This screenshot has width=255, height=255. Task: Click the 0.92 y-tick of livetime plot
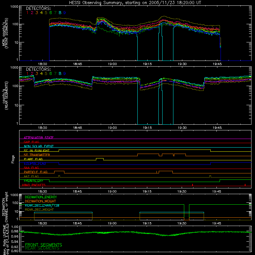coord(15,247)
